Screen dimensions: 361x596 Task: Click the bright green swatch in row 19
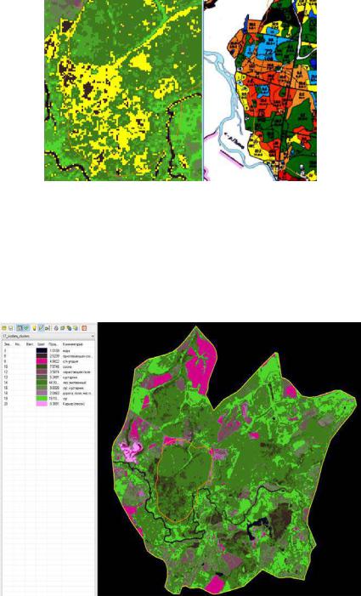click(42, 399)
